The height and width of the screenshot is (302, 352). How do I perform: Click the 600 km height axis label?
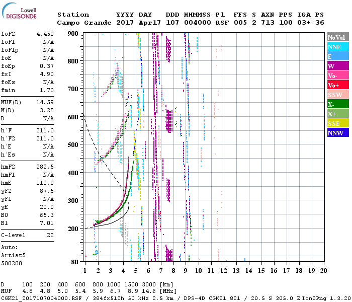coord(73,117)
